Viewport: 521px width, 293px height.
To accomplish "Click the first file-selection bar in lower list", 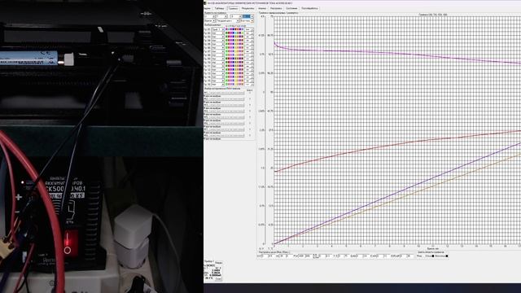I will click(225, 93).
